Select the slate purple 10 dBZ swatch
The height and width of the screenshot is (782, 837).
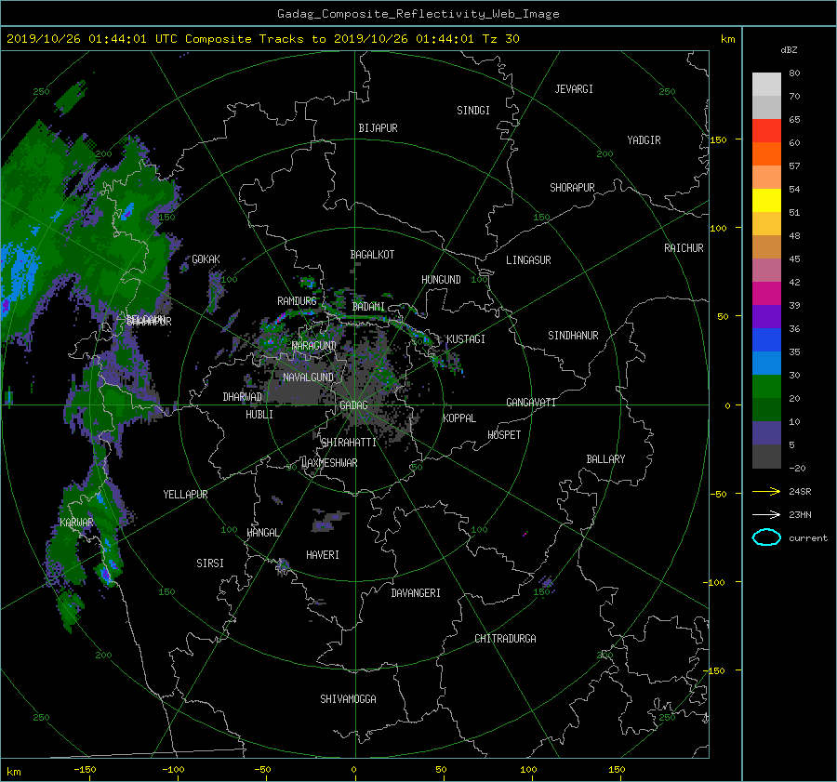tap(766, 432)
